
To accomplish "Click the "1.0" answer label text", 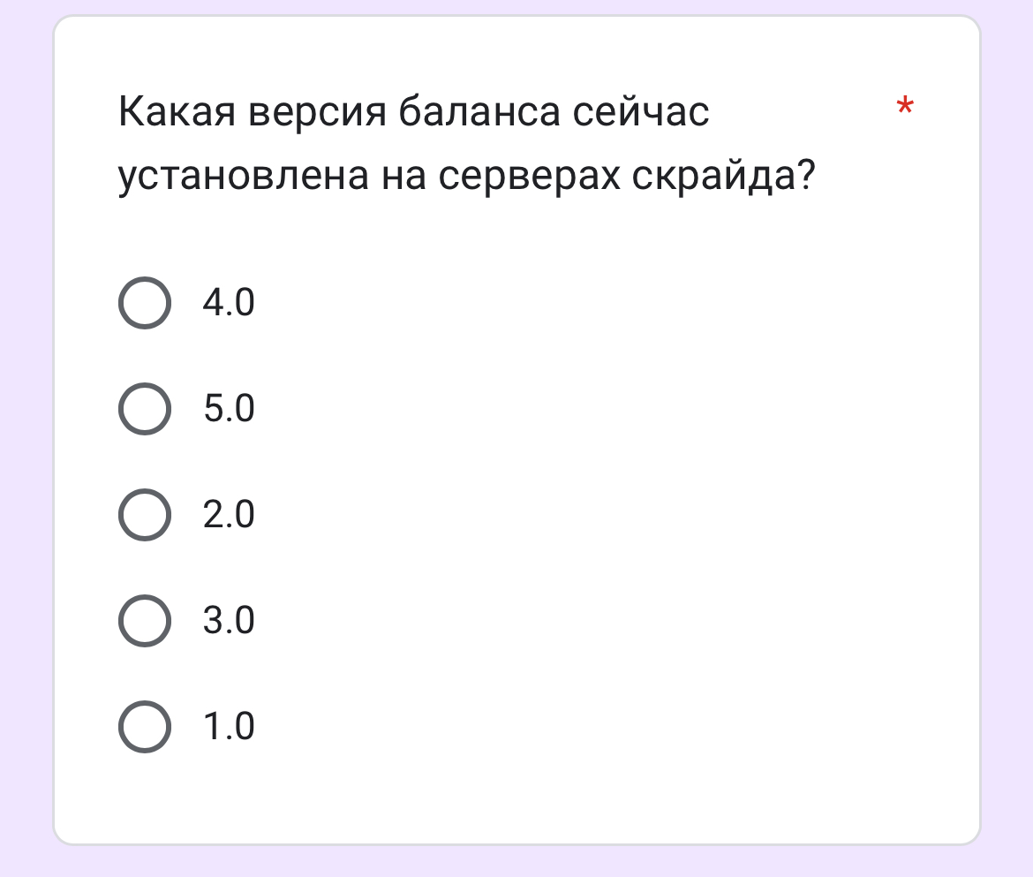I will [229, 727].
